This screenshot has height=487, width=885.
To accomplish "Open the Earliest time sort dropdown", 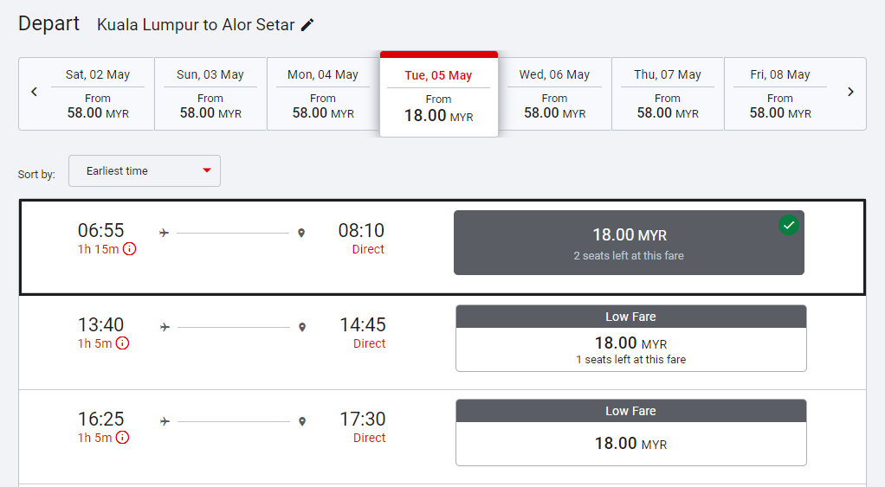I will coord(144,170).
